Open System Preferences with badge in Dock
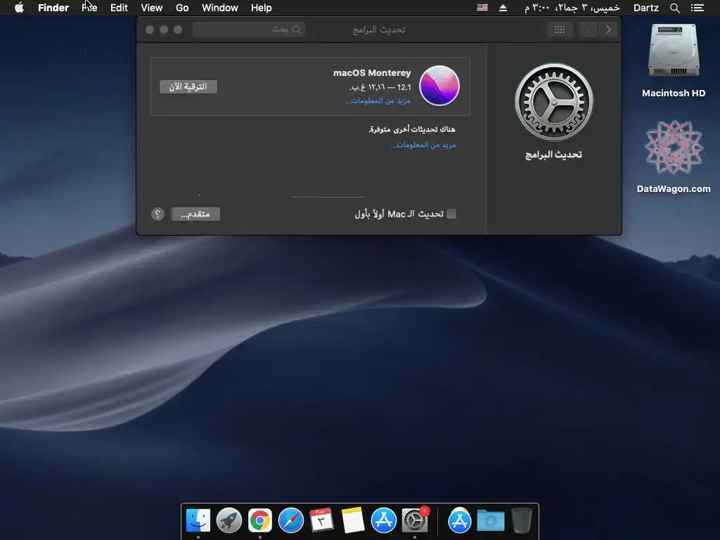 [x=415, y=521]
